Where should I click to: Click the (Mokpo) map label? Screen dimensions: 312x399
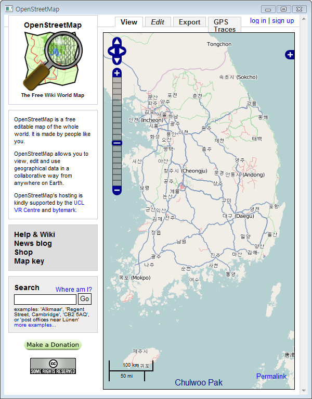pyautogui.click(x=141, y=278)
